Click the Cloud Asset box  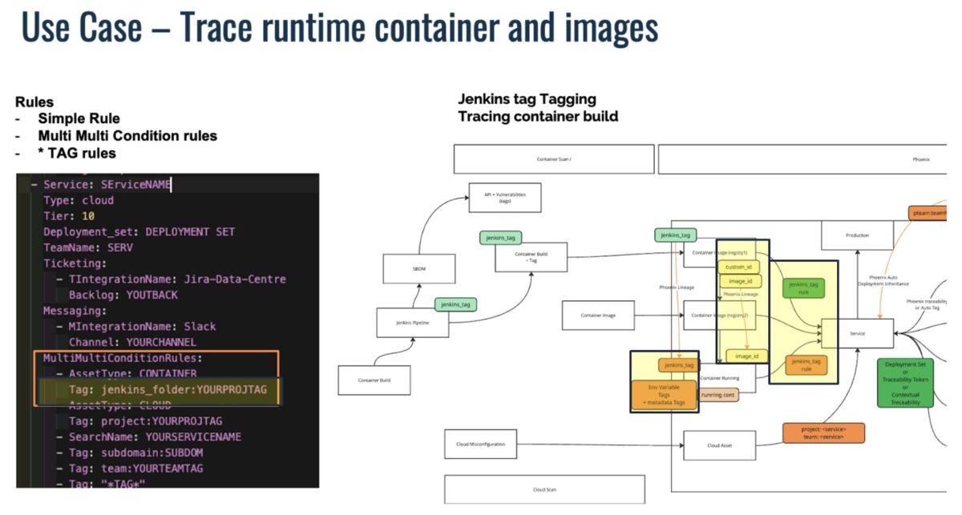tap(719, 445)
